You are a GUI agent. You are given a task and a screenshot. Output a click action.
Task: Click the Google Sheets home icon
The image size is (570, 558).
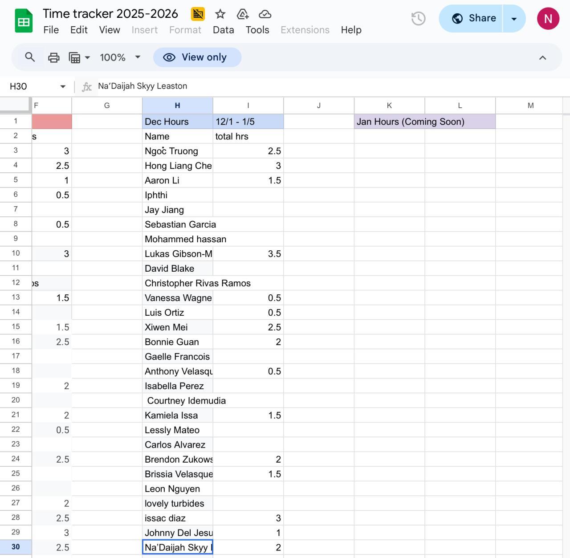pos(24,20)
